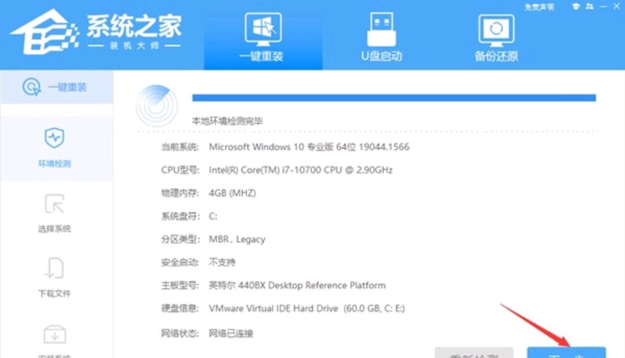
Task: Click the blue detection progress bar
Action: click(394, 98)
